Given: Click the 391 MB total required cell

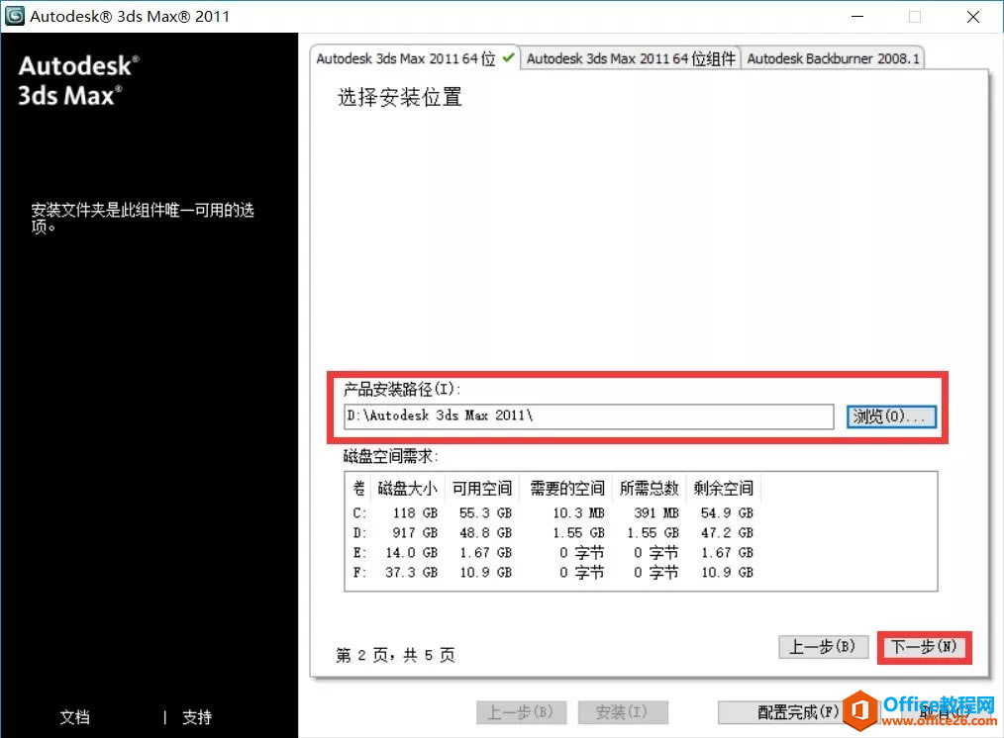Looking at the screenshot, I should pos(656,513).
